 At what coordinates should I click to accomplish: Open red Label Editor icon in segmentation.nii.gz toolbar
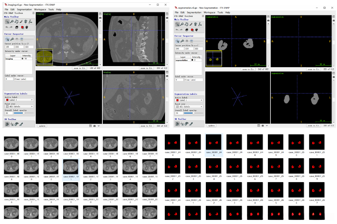tap(192, 30)
